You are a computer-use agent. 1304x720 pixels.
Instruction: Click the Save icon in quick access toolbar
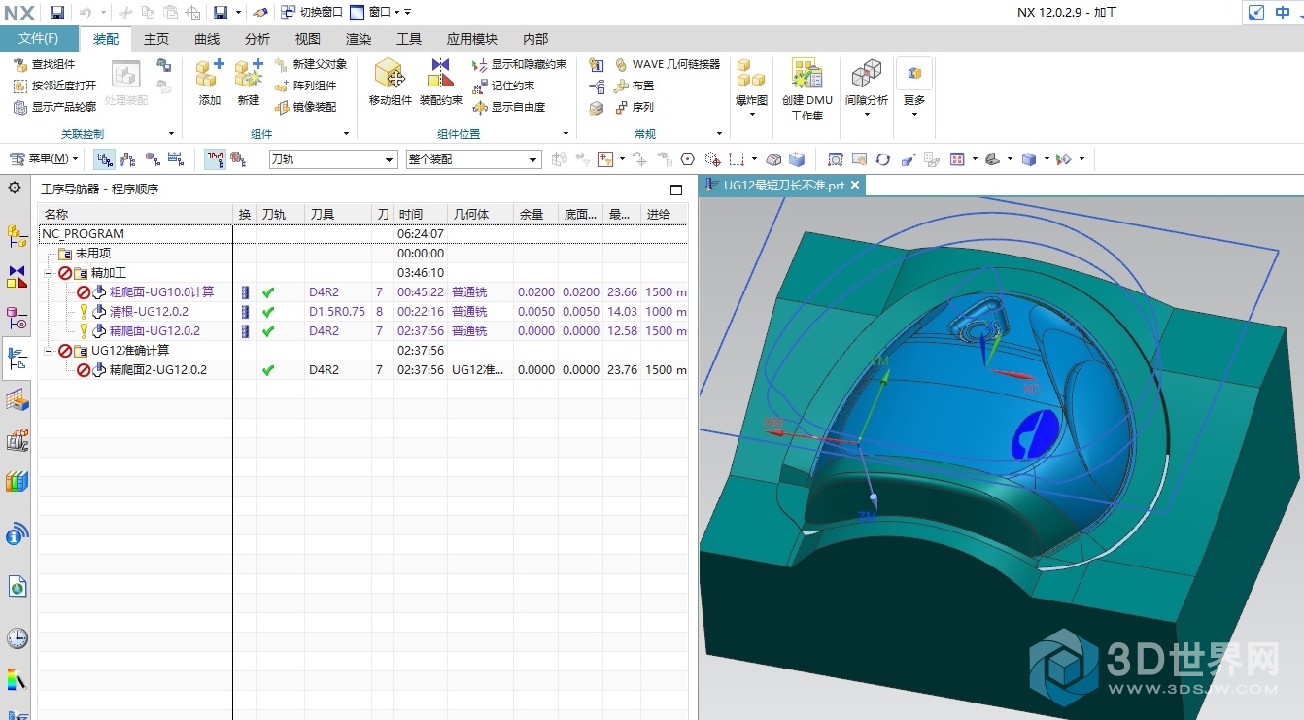coord(57,13)
